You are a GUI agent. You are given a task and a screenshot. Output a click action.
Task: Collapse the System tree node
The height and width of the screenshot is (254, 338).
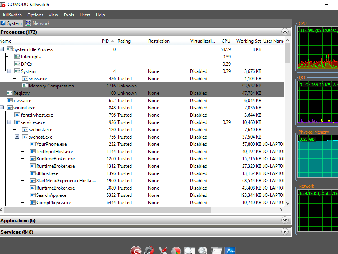(x=10, y=71)
